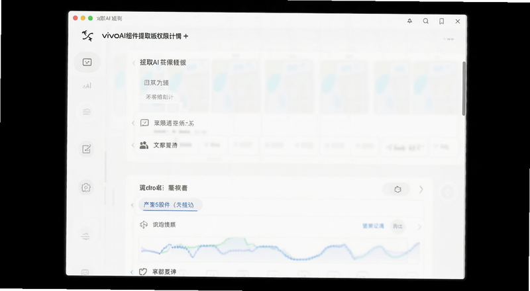Expand the shield row chevron at the bottom
530x291 pixels.
coord(132,272)
